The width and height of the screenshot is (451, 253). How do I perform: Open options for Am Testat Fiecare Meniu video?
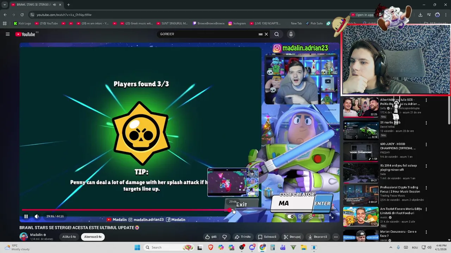(426, 209)
